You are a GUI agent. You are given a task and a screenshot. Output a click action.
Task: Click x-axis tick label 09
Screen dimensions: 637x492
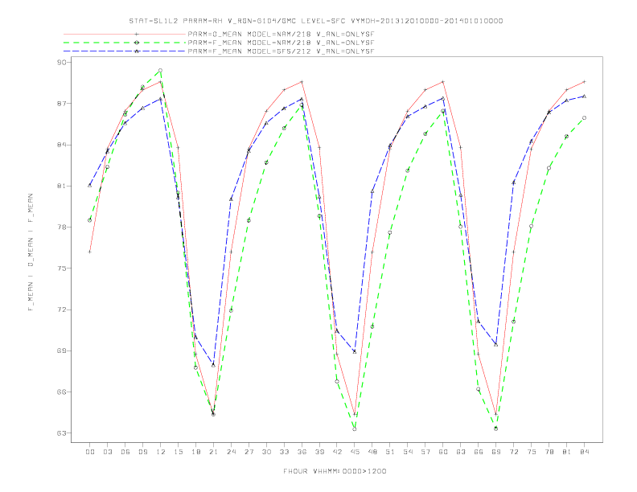143,452
